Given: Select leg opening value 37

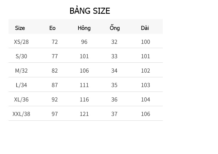Looking at the screenshot, I should 114,114.
